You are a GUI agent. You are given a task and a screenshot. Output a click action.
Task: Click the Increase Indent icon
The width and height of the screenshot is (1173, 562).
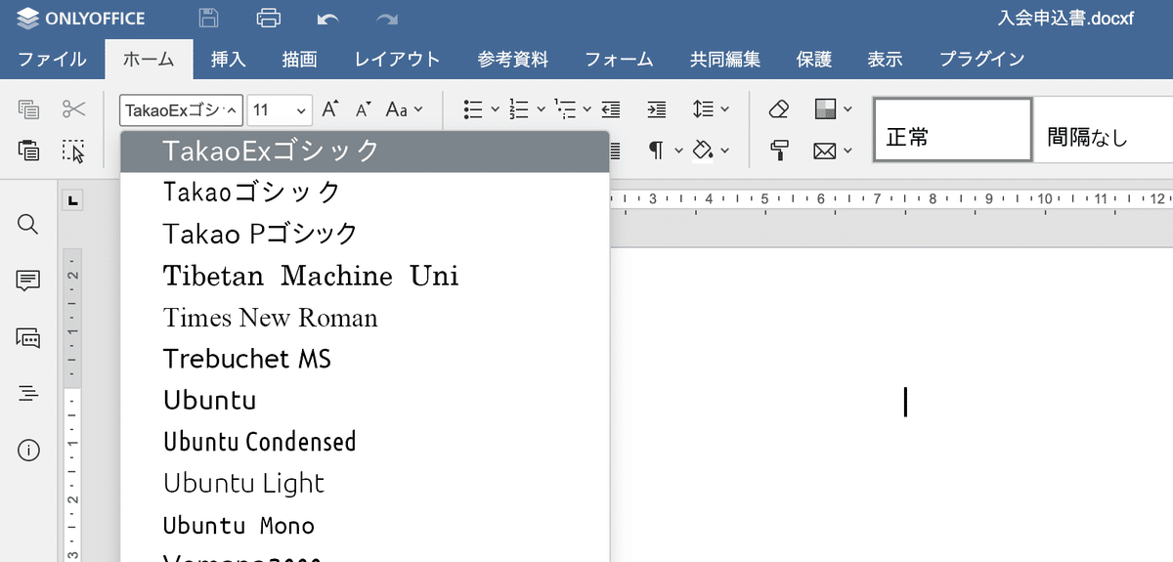click(x=657, y=109)
